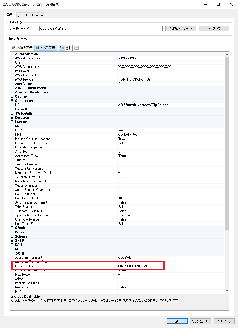
Task: Select the Password property row
Action: coord(117,71)
